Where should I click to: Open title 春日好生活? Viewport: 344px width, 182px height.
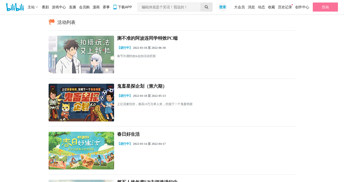[x=128, y=134]
